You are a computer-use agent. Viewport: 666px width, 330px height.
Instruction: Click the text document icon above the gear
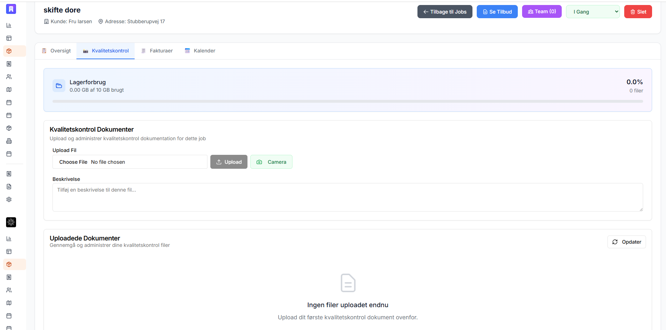coord(9,187)
